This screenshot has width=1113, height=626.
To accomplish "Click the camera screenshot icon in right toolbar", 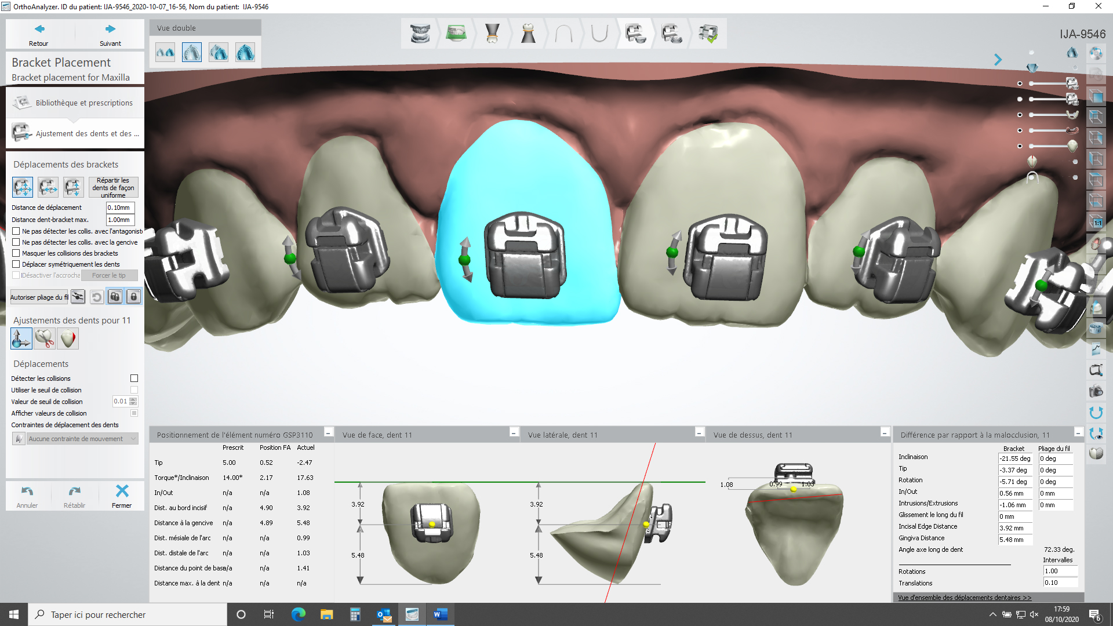I will coord(1096,391).
